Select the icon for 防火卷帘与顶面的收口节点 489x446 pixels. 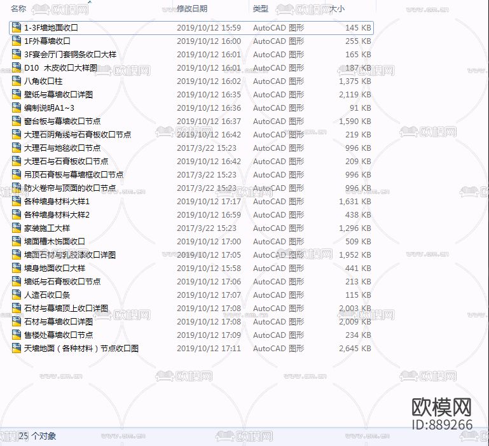coord(17,188)
